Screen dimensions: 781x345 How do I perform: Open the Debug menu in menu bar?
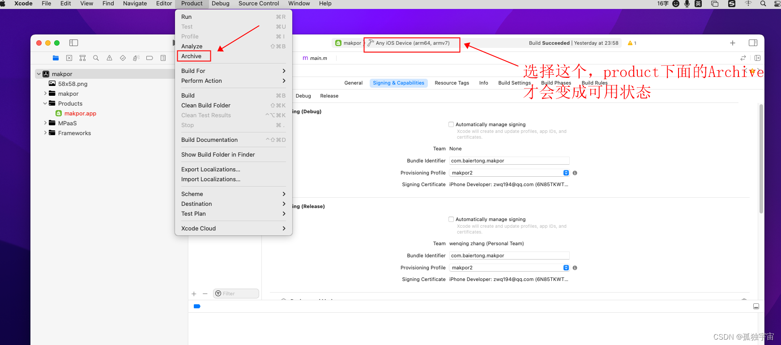(x=220, y=4)
